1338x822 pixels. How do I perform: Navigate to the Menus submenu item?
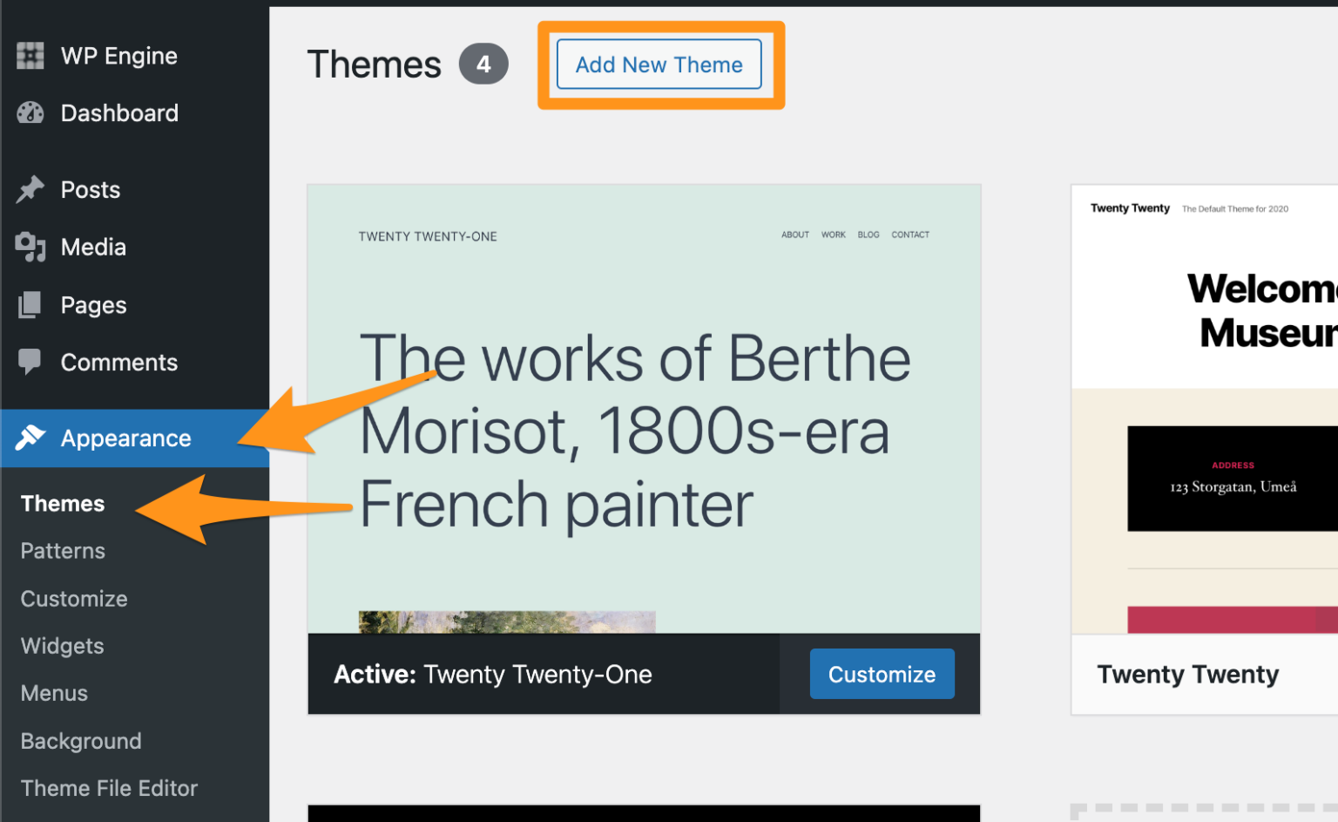click(x=54, y=693)
